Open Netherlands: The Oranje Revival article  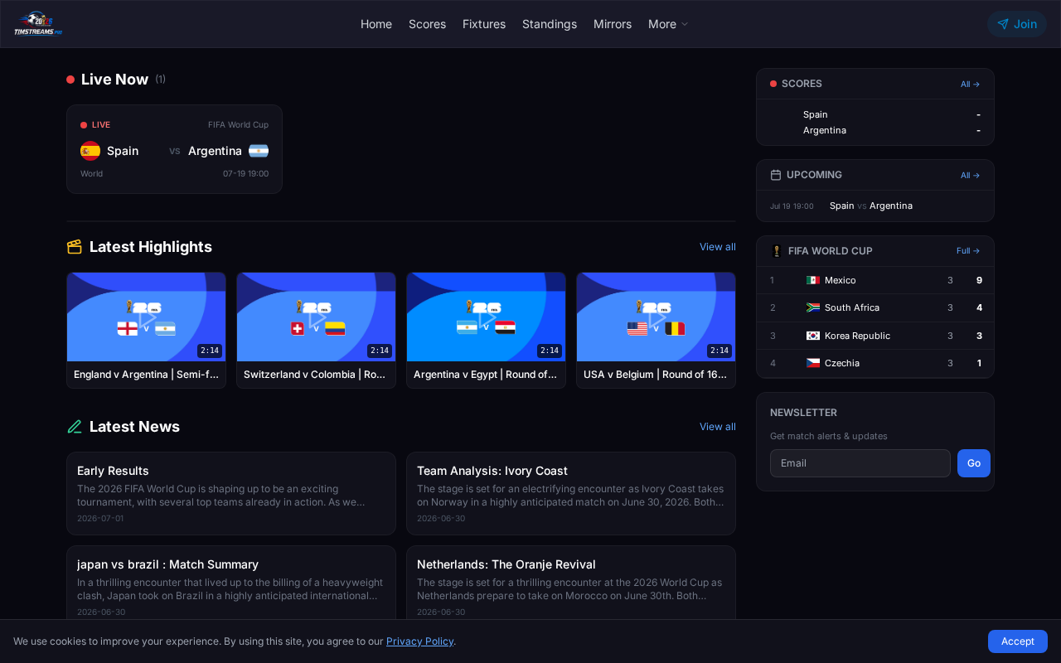point(571,583)
